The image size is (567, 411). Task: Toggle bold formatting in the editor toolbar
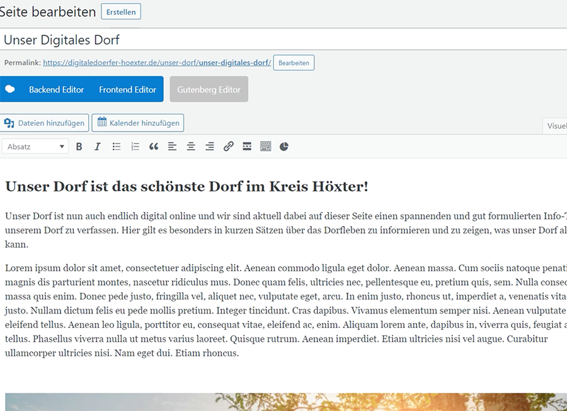point(79,147)
